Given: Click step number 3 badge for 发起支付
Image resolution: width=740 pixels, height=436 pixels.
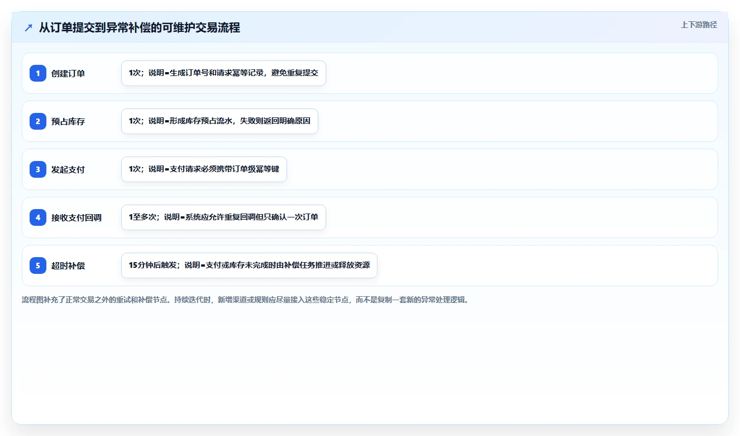Looking at the screenshot, I should click(x=38, y=169).
